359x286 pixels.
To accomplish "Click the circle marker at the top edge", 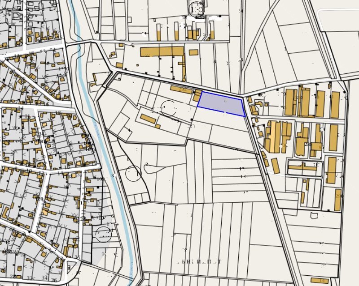I will (x=197, y=10).
